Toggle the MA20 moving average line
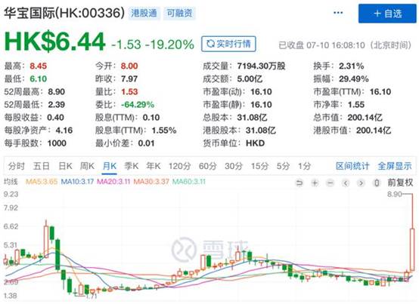This screenshot has width=419, height=304. click(x=113, y=182)
